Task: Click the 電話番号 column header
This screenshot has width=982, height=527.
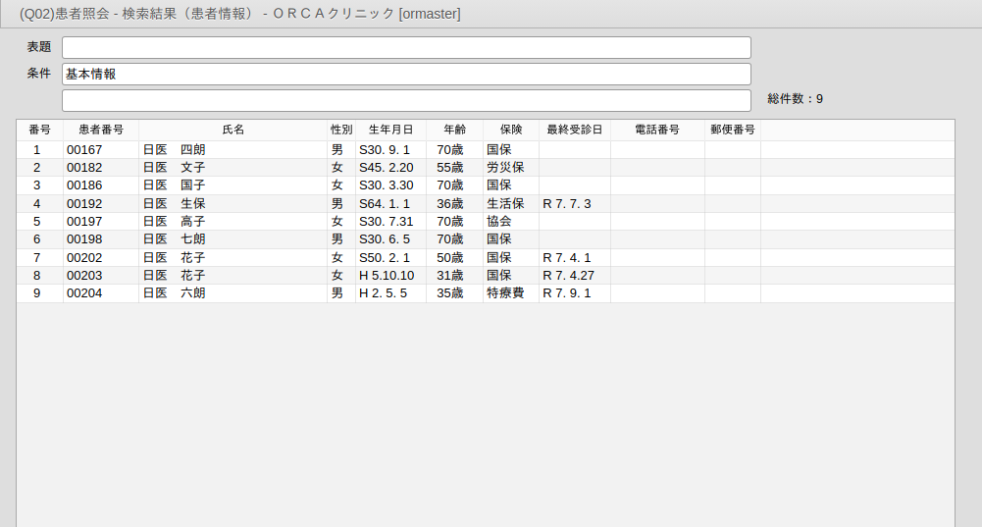Action: (x=657, y=130)
